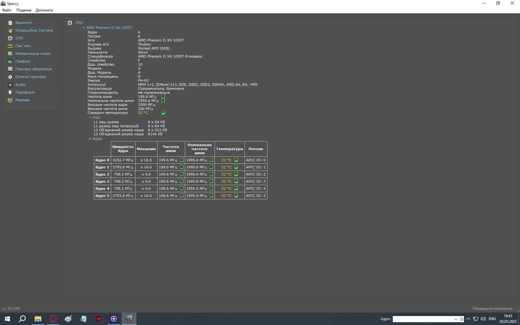This screenshot has width=520, height=325.
Task: Open the Paint palette taskbar icon
Action: 68,319
